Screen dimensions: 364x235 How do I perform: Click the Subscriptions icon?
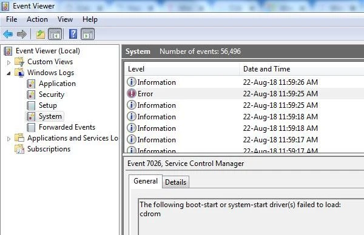pos(19,149)
